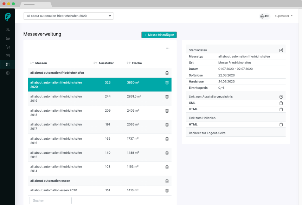Copy HTML Hallenplan link to clipboard

click(281, 125)
